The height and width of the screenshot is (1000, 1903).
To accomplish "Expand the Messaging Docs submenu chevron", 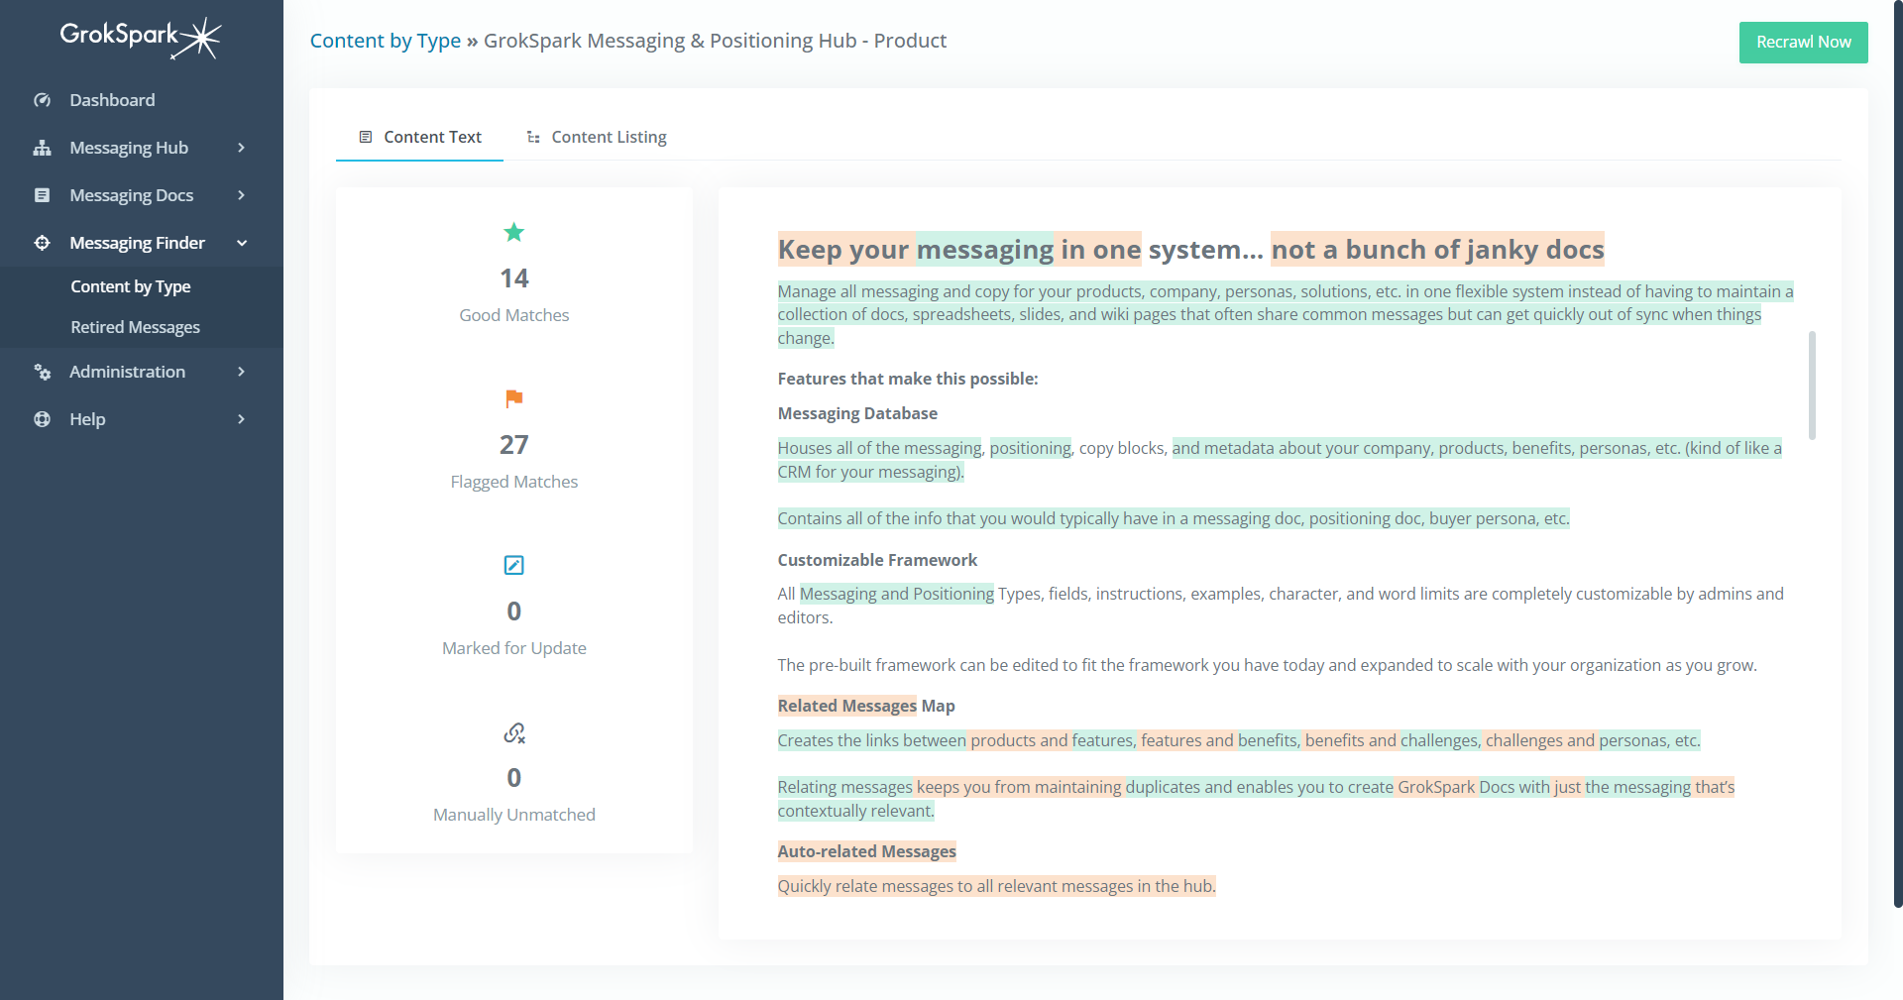I will pos(241,195).
